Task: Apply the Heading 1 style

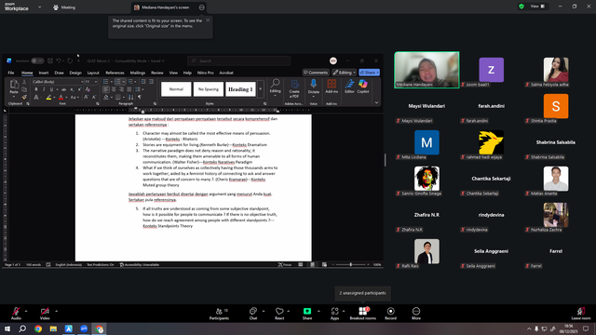Action: click(240, 89)
